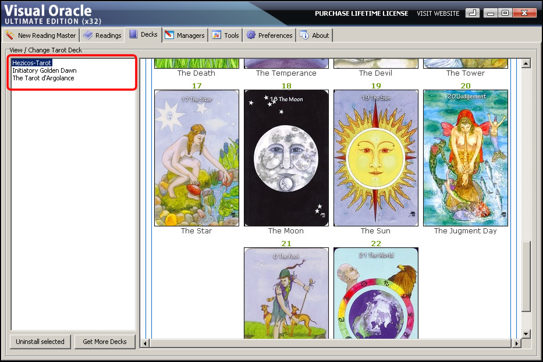Minimize the Visual Oracle window
The height and width of the screenshot is (362, 543).
(x=491, y=13)
